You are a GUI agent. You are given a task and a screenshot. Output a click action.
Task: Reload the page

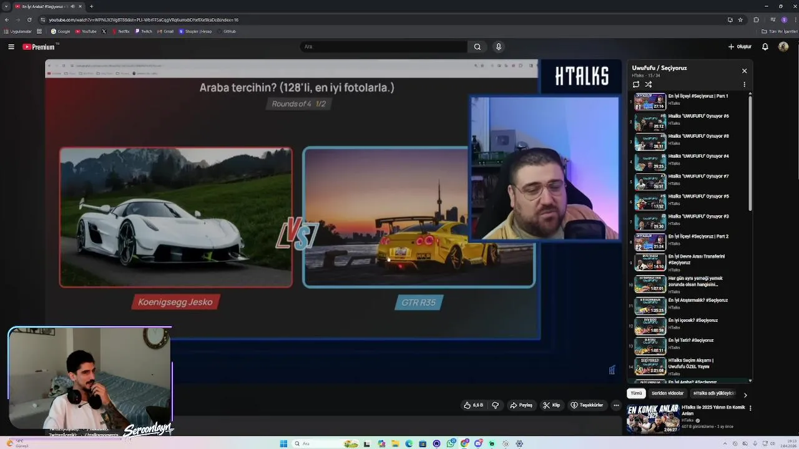(x=29, y=19)
